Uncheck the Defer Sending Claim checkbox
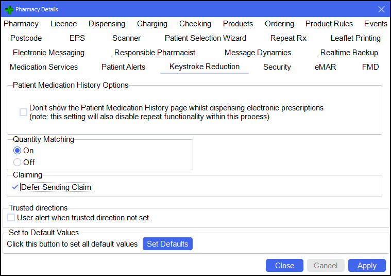The height and width of the screenshot is (276, 391). click(x=15, y=187)
